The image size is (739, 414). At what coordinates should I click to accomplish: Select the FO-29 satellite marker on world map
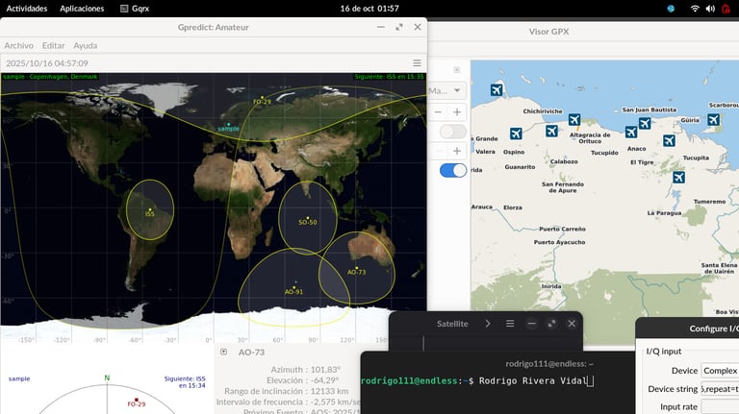[262, 97]
